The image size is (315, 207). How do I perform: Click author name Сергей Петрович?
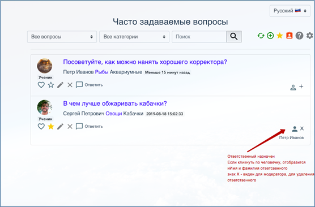click(84, 114)
